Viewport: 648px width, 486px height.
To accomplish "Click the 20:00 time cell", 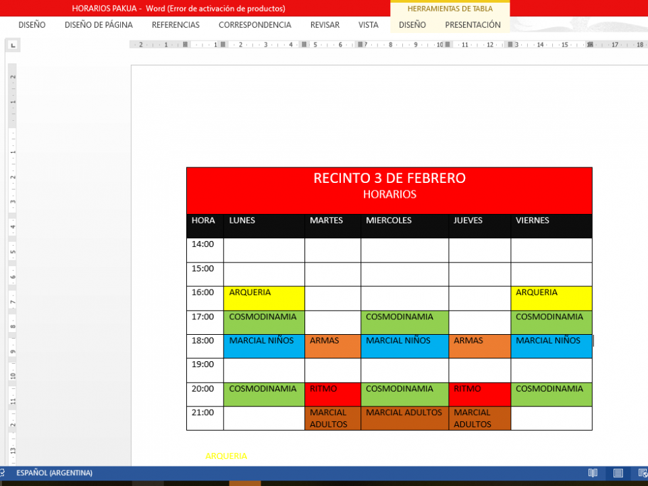I will click(205, 394).
